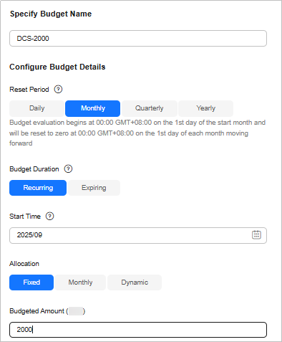Click the Specify Budget Name heading
Screen dimensions: 282x342
pyautogui.click(x=51, y=14)
